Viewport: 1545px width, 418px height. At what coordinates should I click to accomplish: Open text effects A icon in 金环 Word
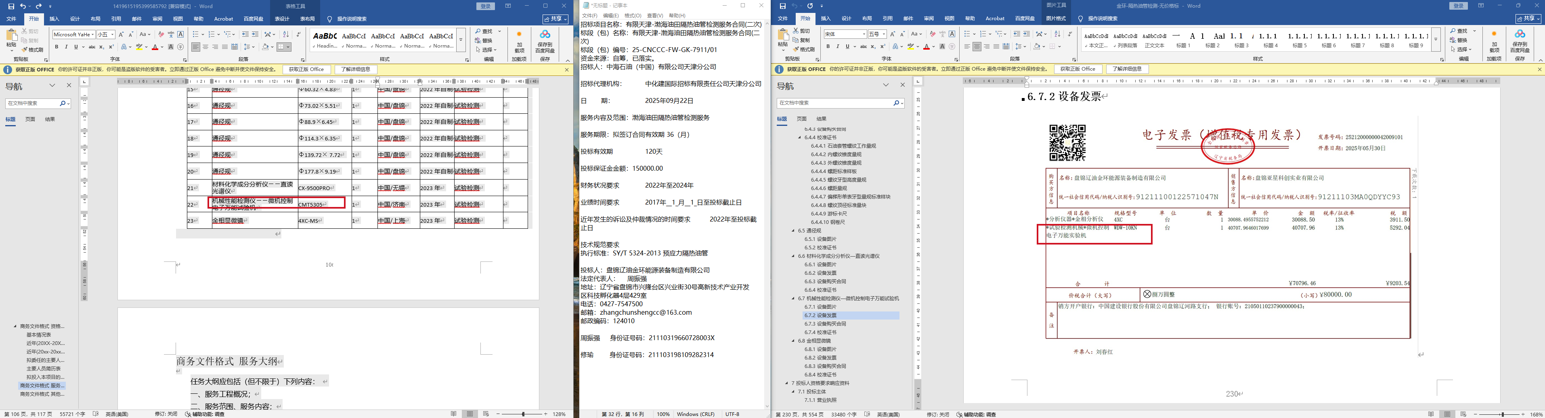tap(896, 46)
